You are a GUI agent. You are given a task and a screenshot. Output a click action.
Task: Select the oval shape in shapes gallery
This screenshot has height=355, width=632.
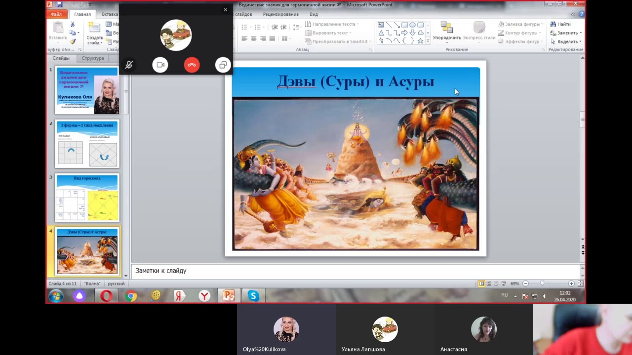[412, 25]
